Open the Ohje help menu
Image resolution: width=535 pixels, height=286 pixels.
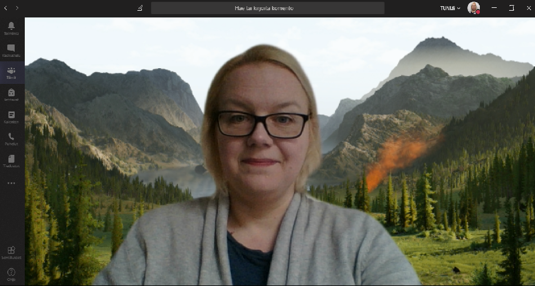click(11, 274)
